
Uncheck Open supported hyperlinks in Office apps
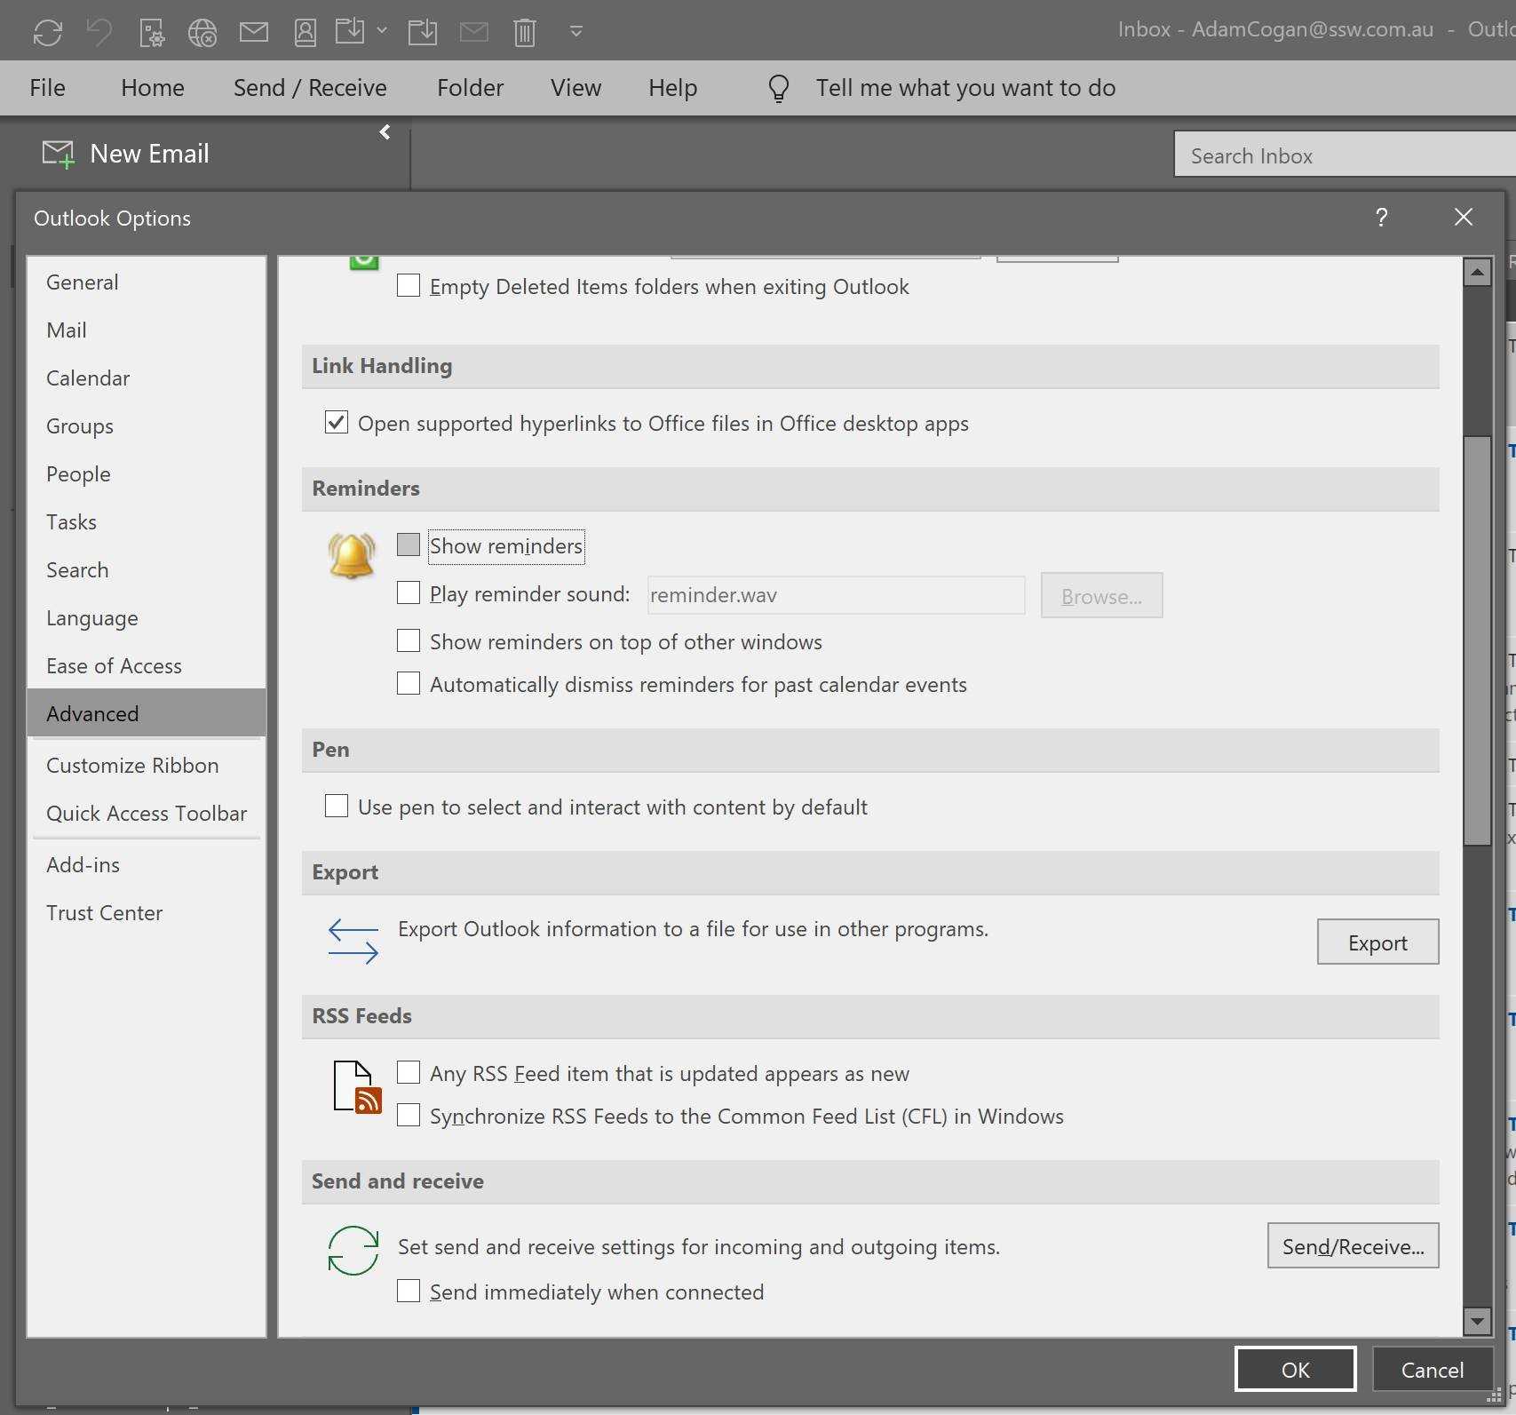pos(337,423)
